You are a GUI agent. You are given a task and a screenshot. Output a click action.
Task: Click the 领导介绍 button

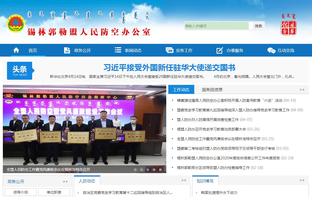point(20,192)
